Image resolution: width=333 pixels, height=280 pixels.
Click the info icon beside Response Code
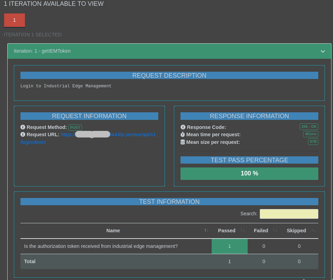click(183, 127)
